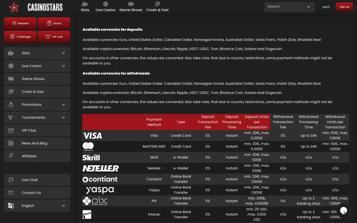This screenshot has height=223, width=357.
Task: Open Crash & Fast in top navigation
Action: [x=157, y=7]
